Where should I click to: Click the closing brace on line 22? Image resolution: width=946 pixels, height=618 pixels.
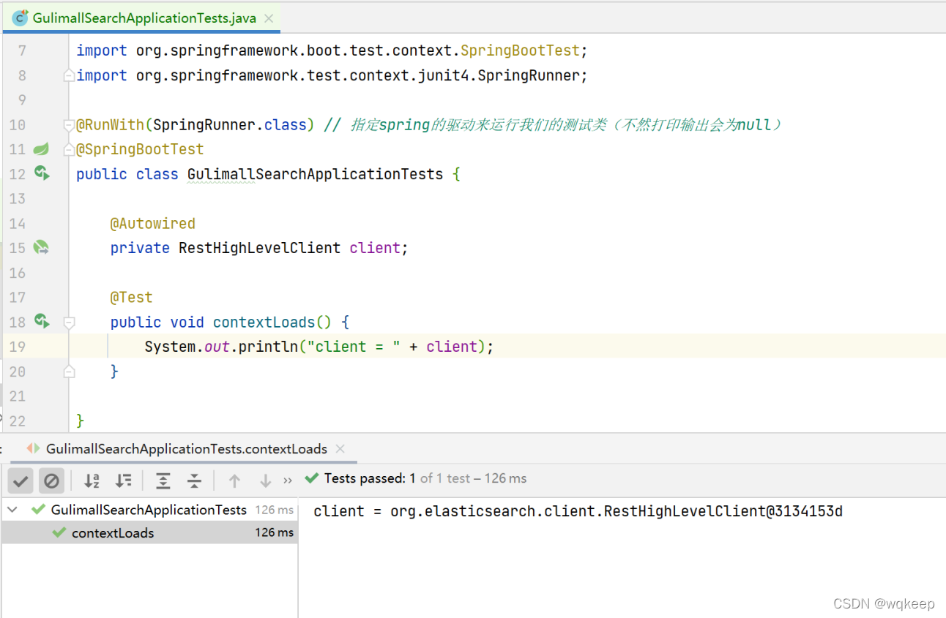click(x=80, y=421)
